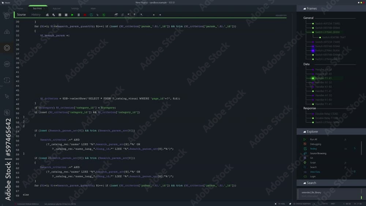Switch to the Settings tab
This screenshot has width=366, height=206.
coord(75,8)
